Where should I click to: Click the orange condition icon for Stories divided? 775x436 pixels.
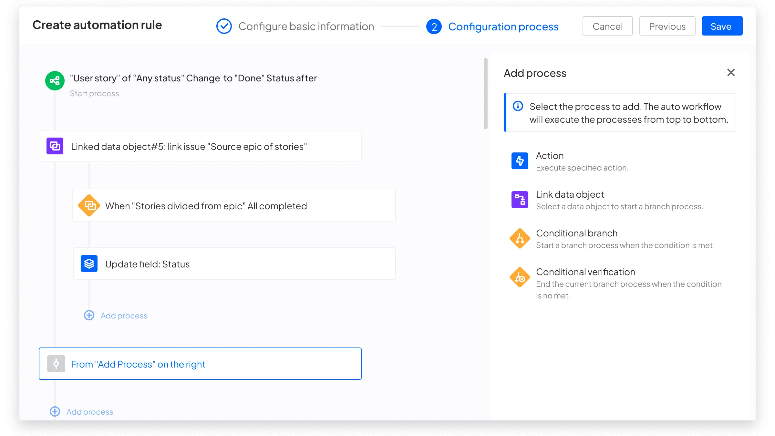89,205
